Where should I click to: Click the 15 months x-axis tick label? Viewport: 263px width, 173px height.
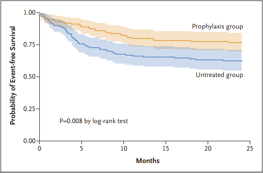click(x=166, y=148)
